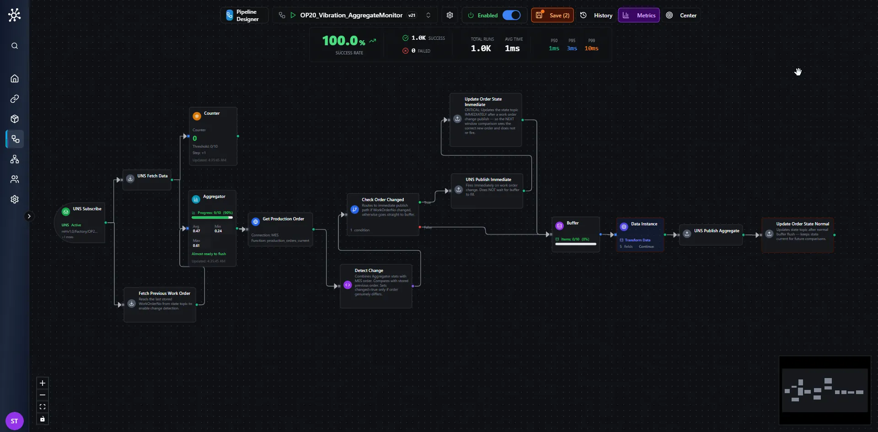
Task: Open the hierarchy network icon in sidebar
Action: coord(15,159)
